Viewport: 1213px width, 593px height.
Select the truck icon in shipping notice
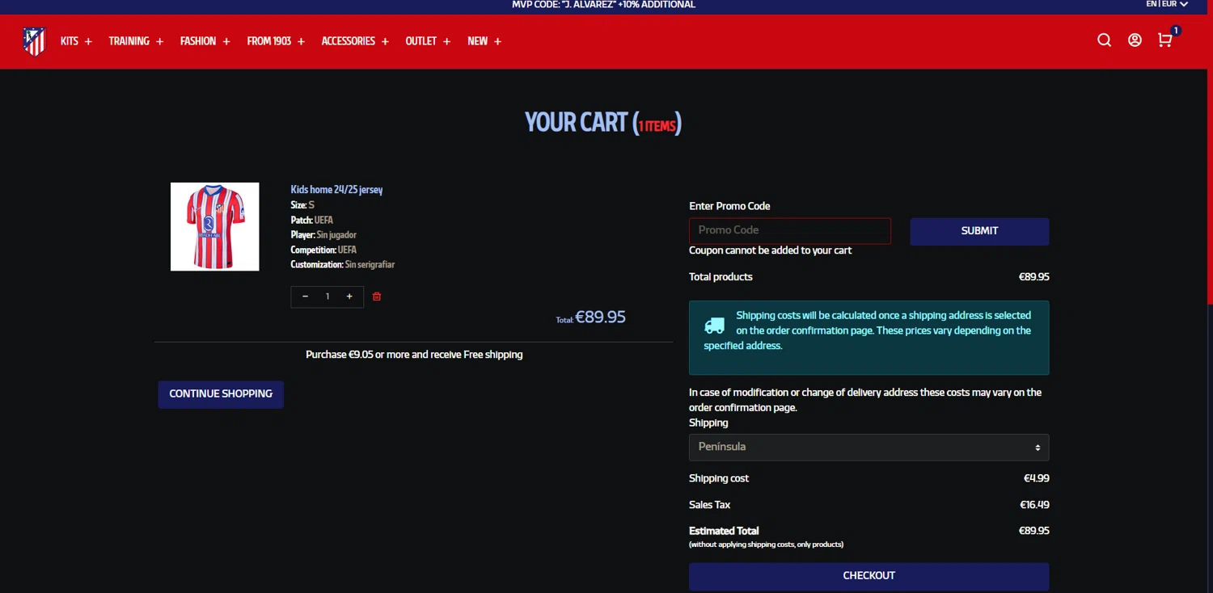click(x=714, y=326)
